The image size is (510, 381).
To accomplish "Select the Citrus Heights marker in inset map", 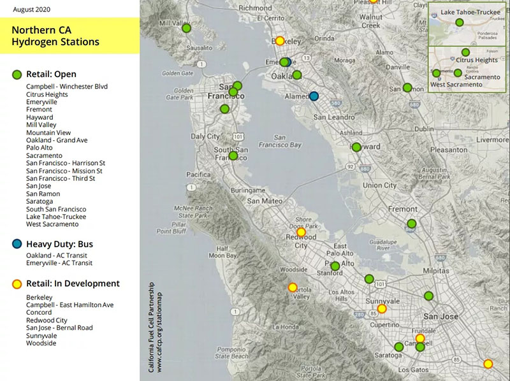I will point(466,52).
